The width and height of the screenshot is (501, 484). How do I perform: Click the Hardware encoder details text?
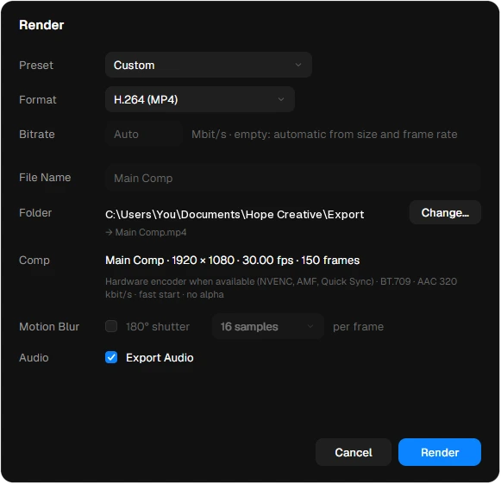point(281,287)
